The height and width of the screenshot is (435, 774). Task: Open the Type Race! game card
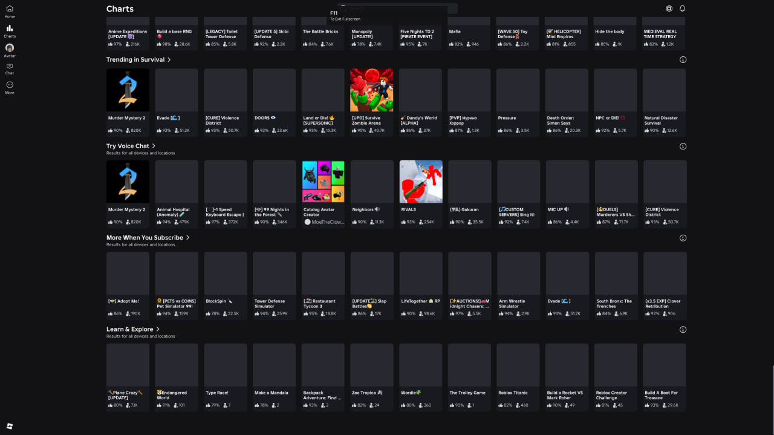click(226, 378)
